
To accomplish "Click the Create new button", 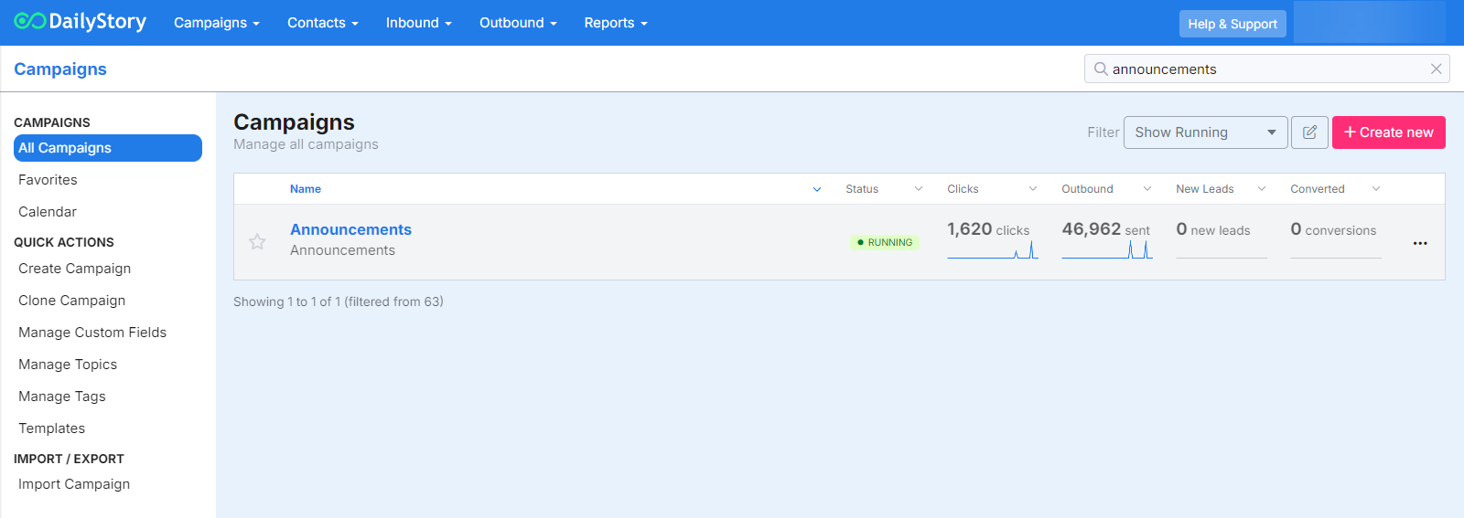I will click(1388, 132).
